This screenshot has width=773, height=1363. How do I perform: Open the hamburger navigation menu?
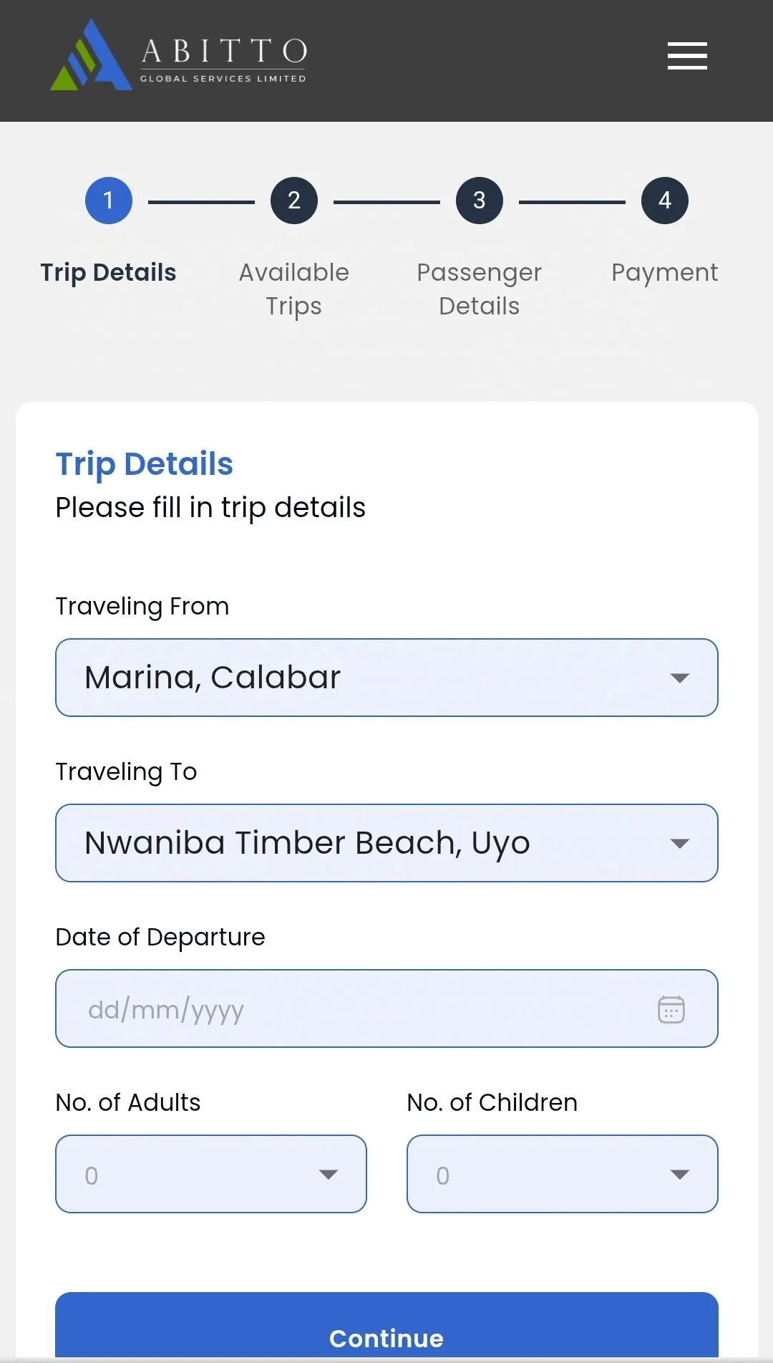point(687,56)
